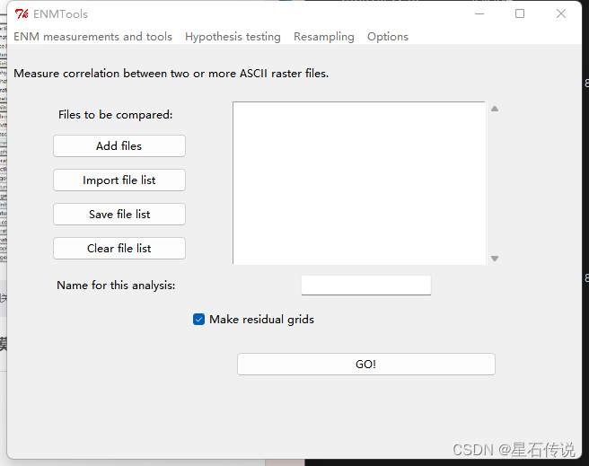Uncheck the Make residual grids checkbox
Screen dimensions: 589x466
pos(198,319)
